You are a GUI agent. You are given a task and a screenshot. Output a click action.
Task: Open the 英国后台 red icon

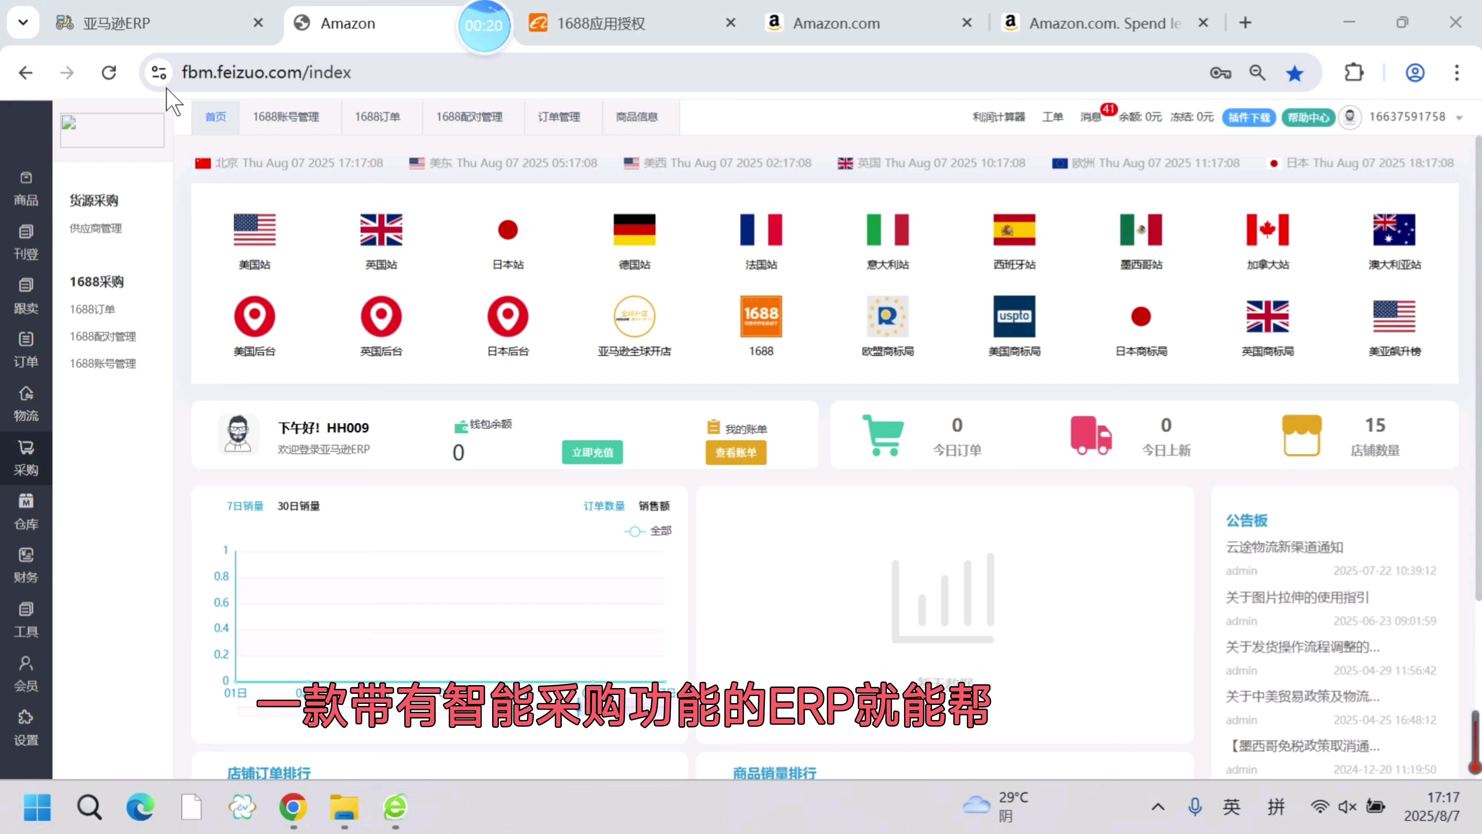(381, 317)
